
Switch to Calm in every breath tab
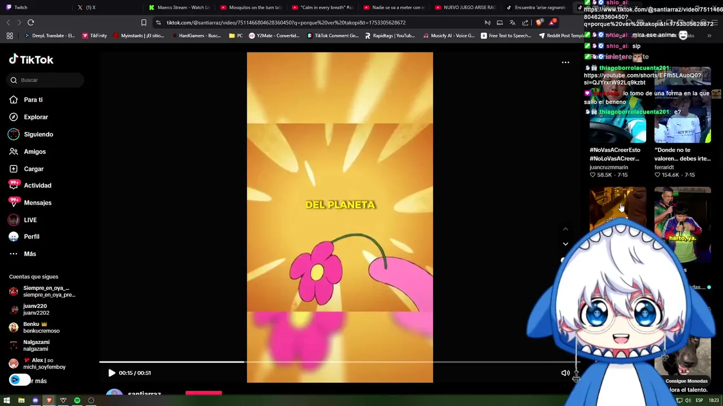[x=323, y=7]
